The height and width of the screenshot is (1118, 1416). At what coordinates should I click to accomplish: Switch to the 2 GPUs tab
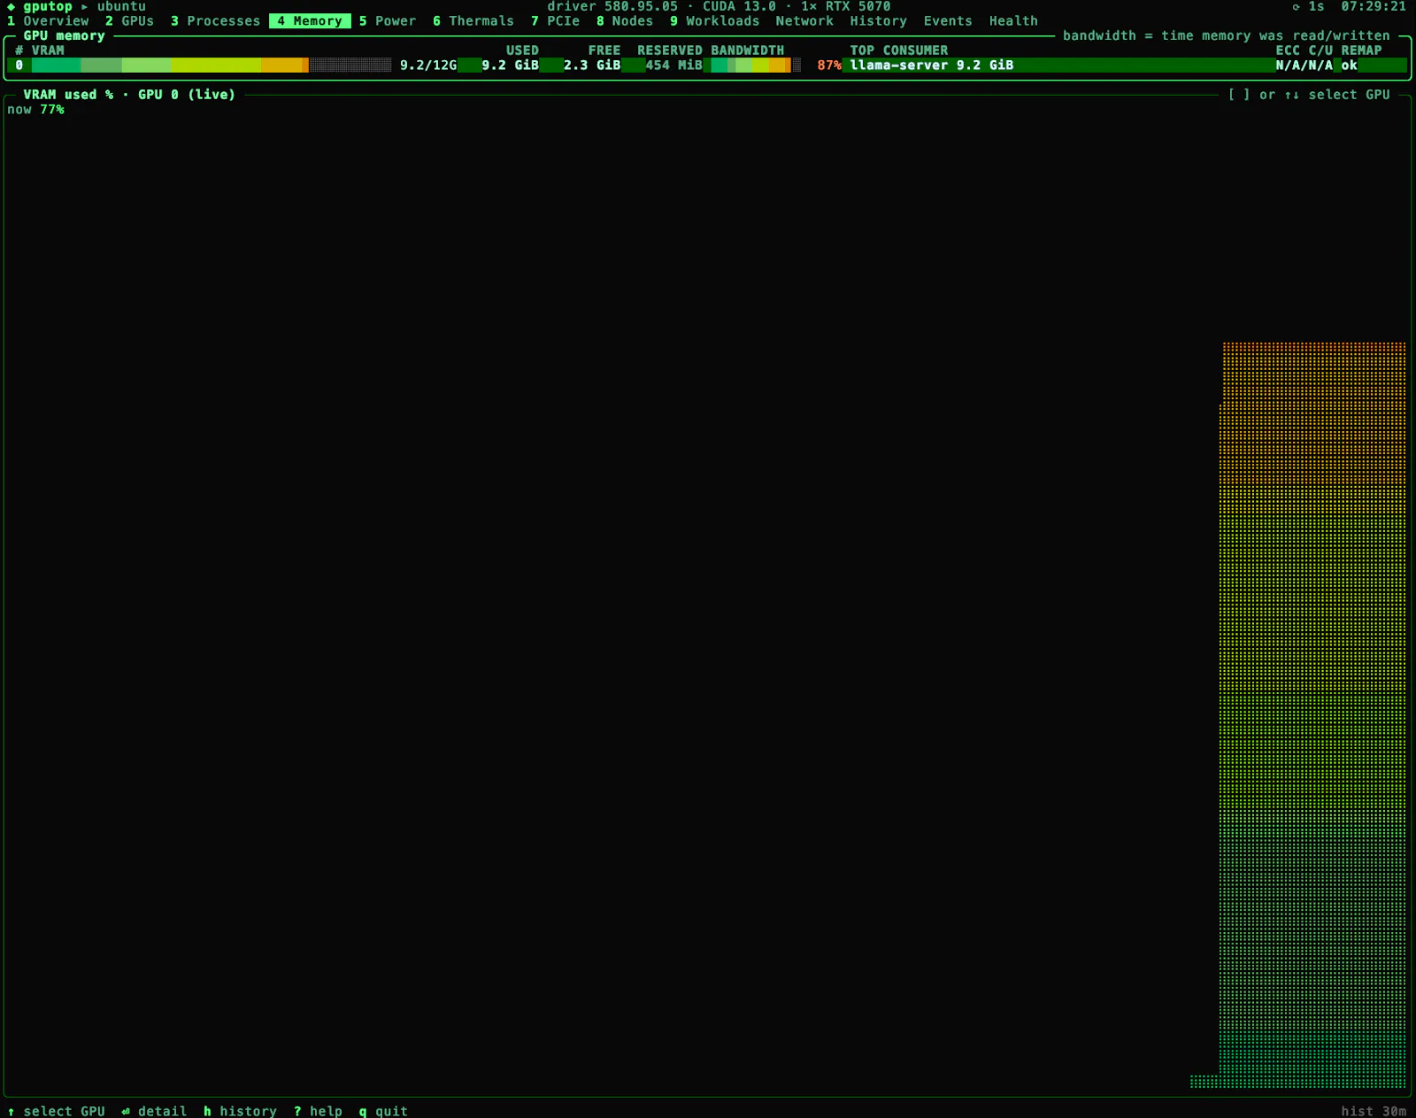point(129,20)
